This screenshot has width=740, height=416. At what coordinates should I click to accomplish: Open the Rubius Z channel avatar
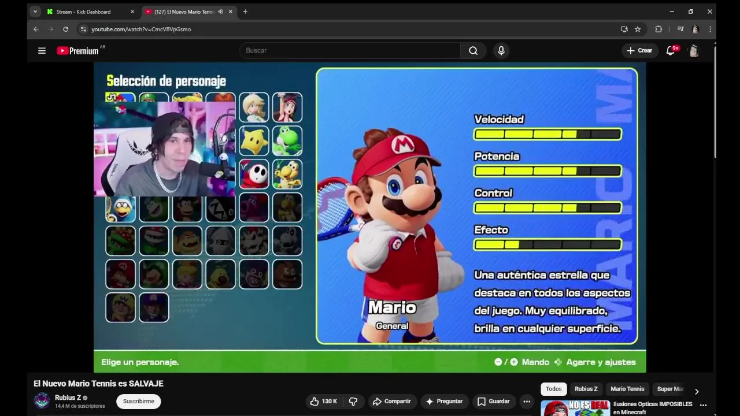[42, 400]
